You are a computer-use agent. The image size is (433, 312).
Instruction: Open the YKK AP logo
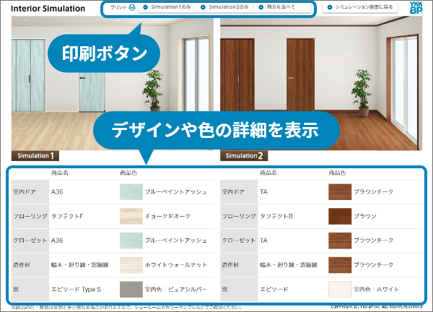(416, 8)
